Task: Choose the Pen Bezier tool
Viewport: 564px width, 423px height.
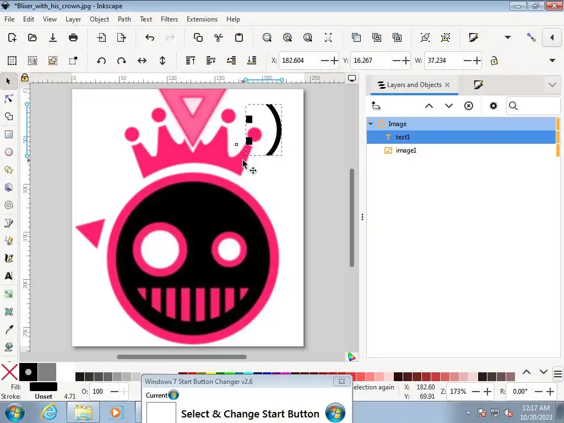Action: click(9, 223)
